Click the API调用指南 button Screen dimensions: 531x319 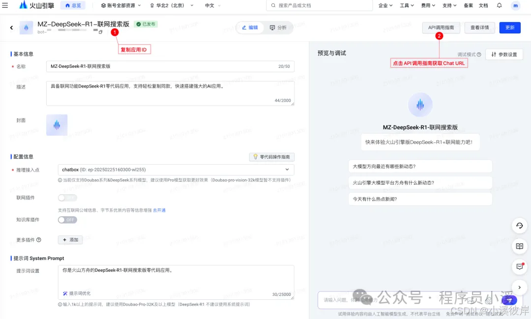pos(441,28)
